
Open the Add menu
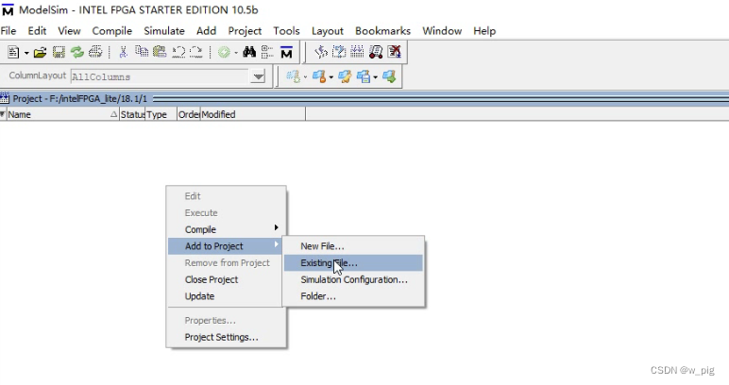pos(207,31)
